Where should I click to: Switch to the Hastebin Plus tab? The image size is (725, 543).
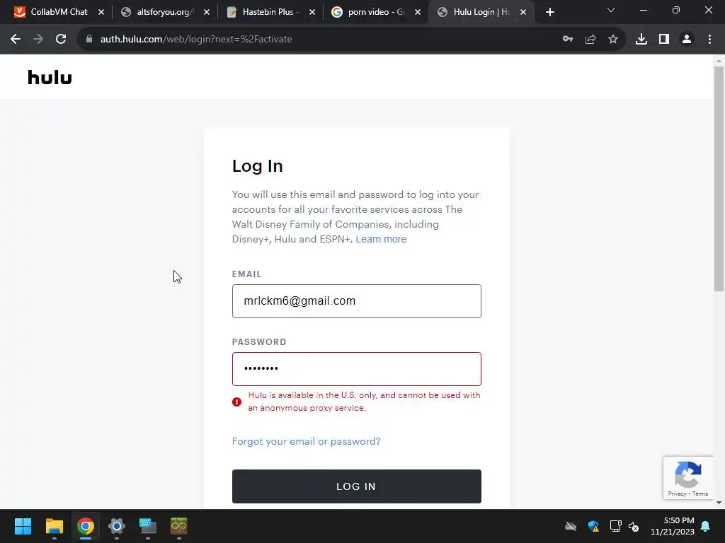269,13
